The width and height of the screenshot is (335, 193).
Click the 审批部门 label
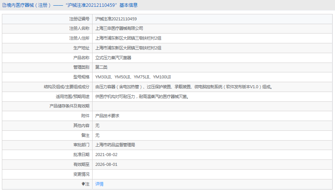pos(82,145)
